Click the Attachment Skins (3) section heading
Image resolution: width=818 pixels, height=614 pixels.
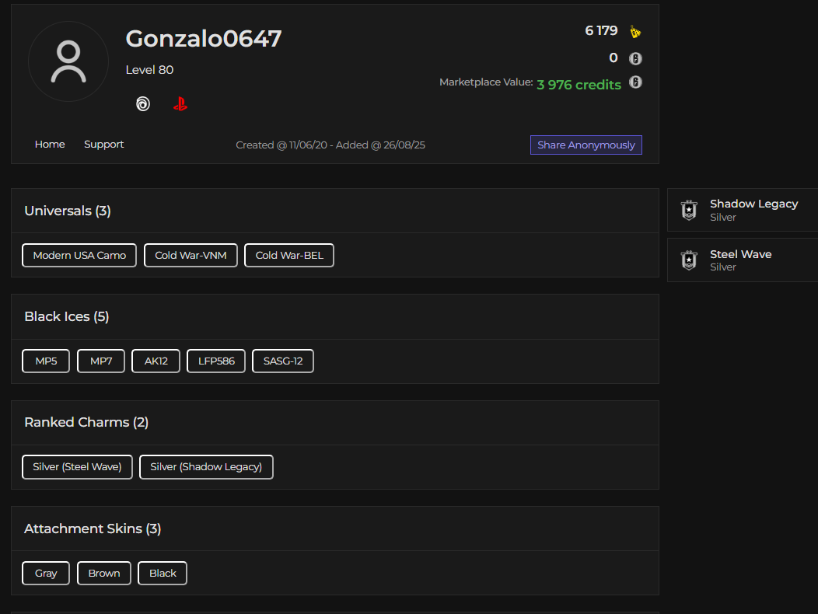pyautogui.click(x=93, y=529)
